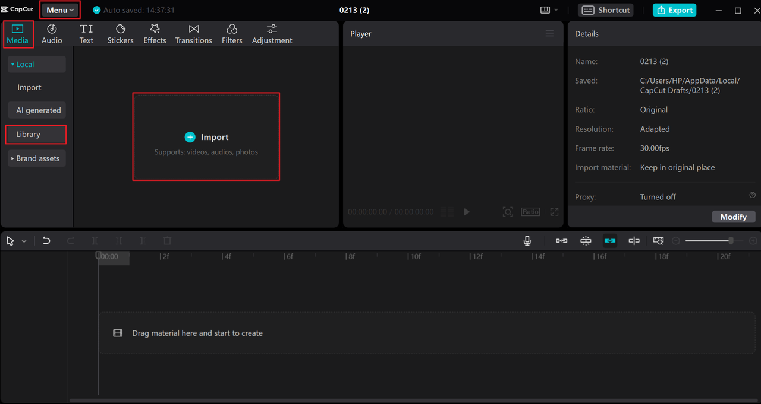
Task: Toggle the highlighted linkage button
Action: pos(610,241)
